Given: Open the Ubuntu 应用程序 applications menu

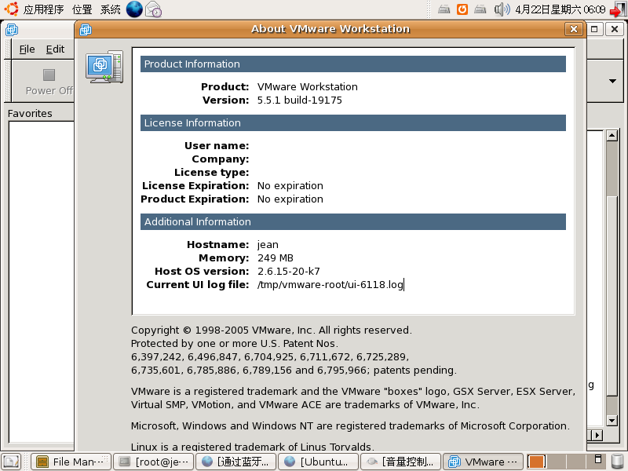Looking at the screenshot, I should [x=34, y=9].
